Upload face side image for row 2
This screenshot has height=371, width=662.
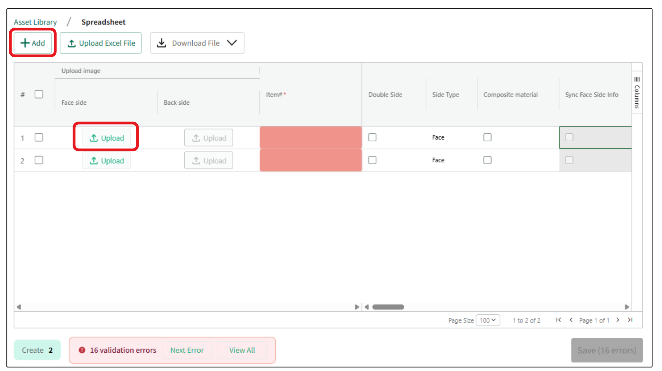pos(106,160)
